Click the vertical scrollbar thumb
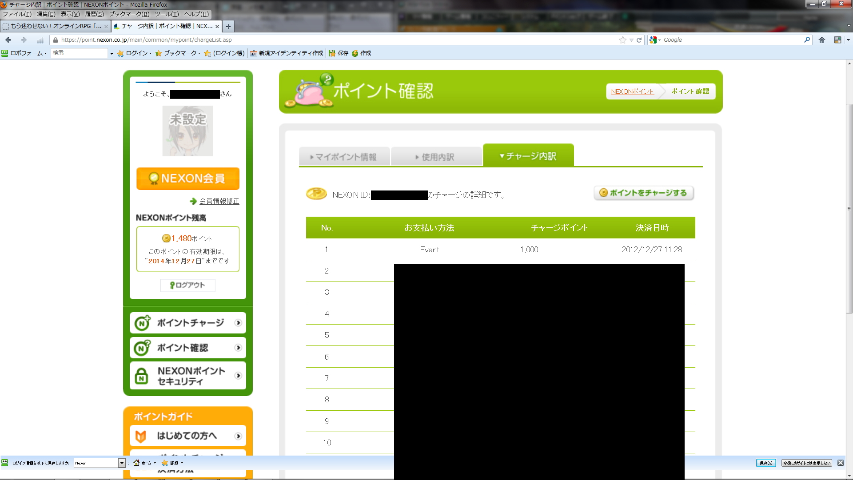Image resolution: width=853 pixels, height=480 pixels. coord(849,209)
